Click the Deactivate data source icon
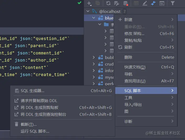Screen dimensions: 185x140 point(125,3)
